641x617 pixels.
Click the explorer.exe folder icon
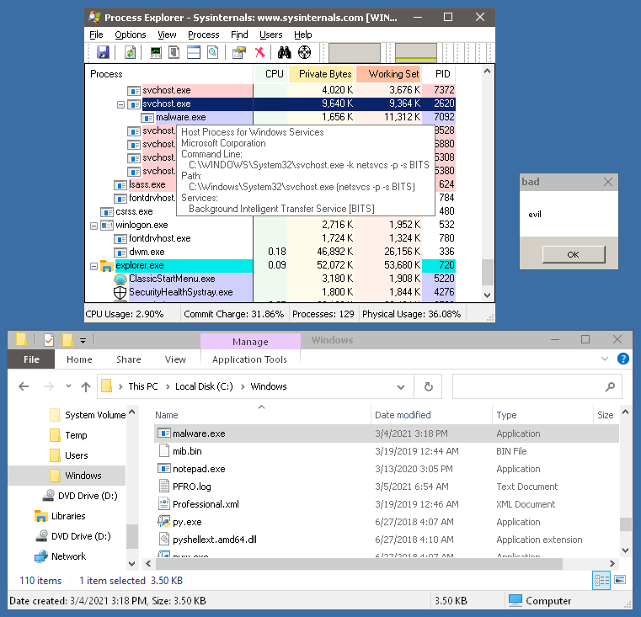pyautogui.click(x=107, y=266)
